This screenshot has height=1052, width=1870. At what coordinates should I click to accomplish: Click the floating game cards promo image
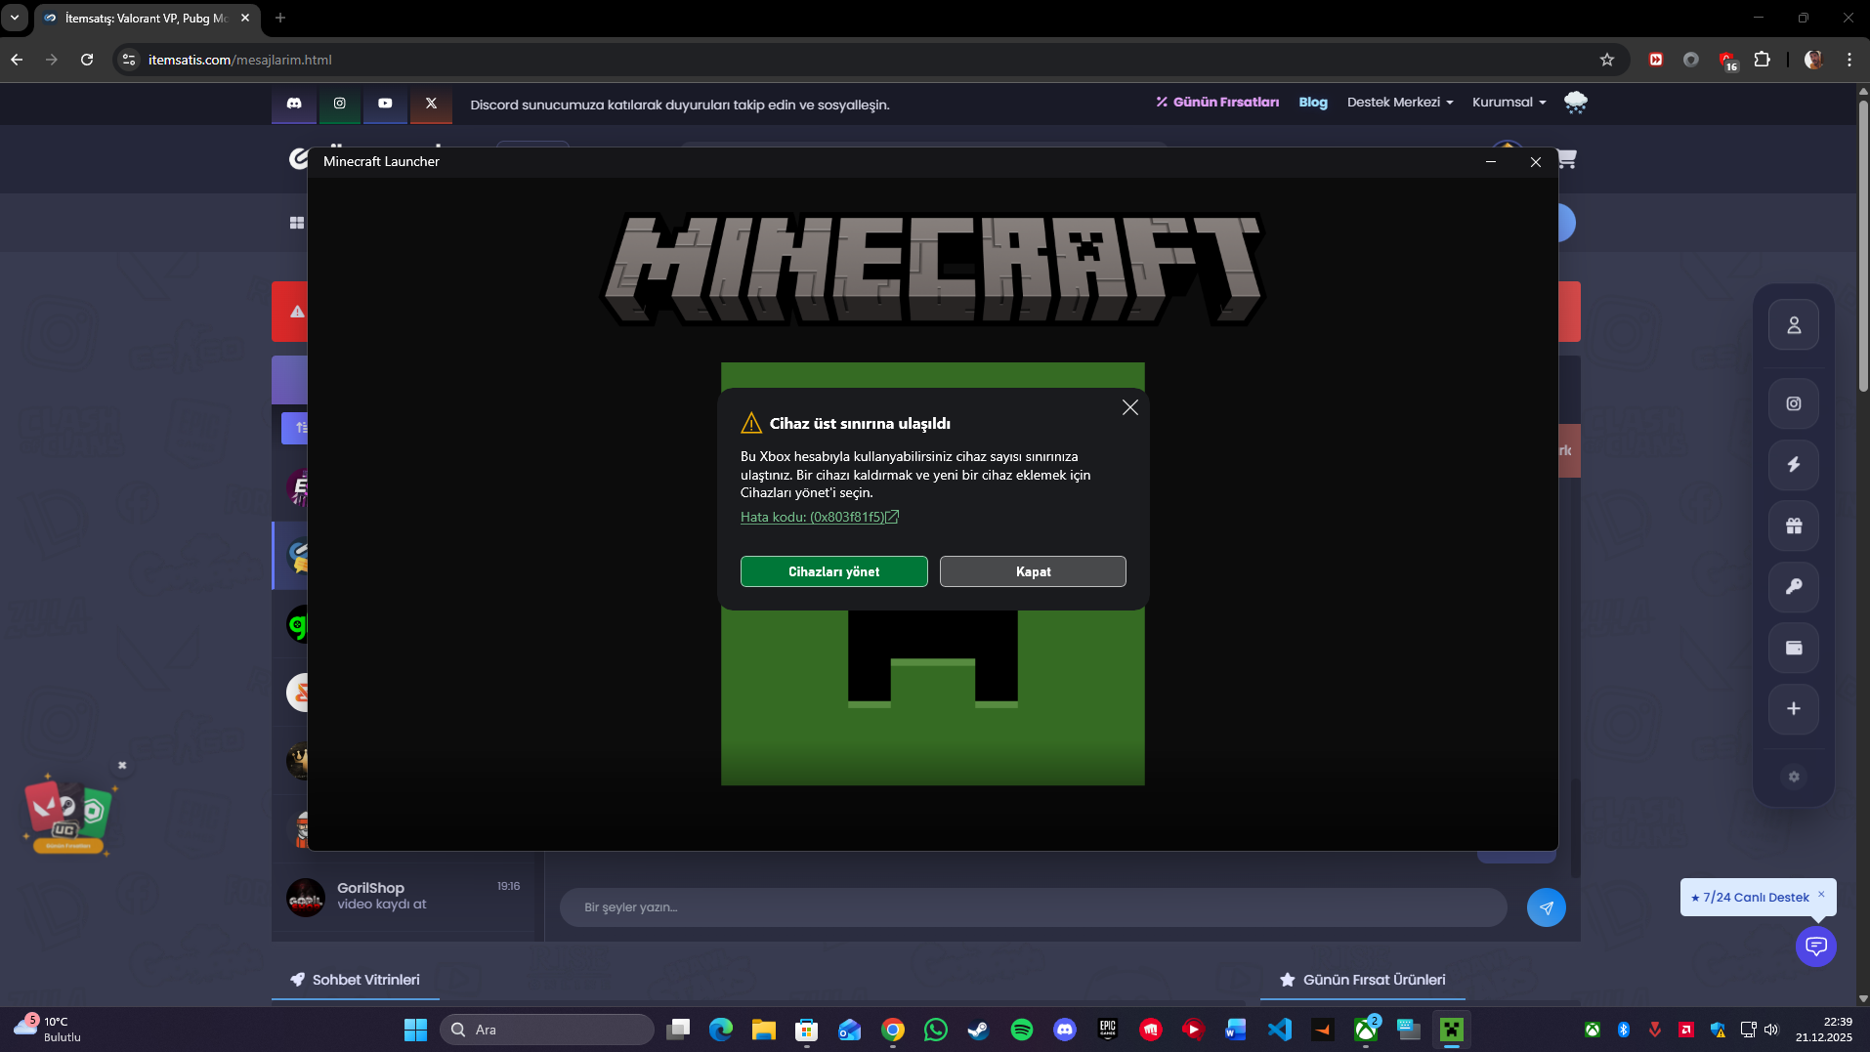click(68, 815)
